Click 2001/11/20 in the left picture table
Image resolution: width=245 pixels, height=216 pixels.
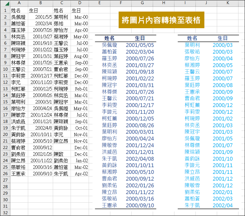140,112
